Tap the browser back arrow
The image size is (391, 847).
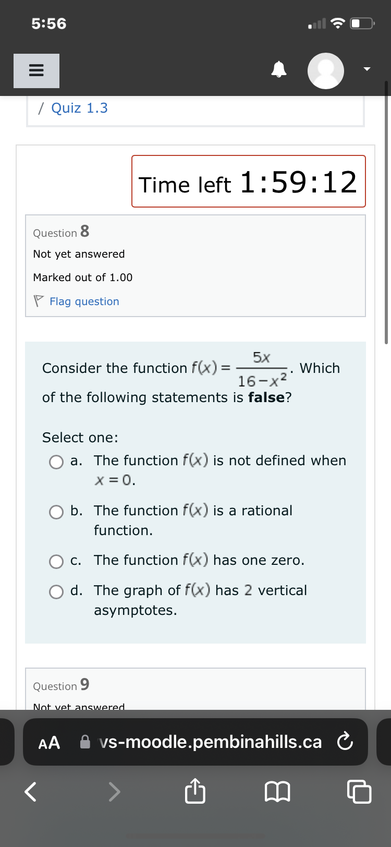30,791
